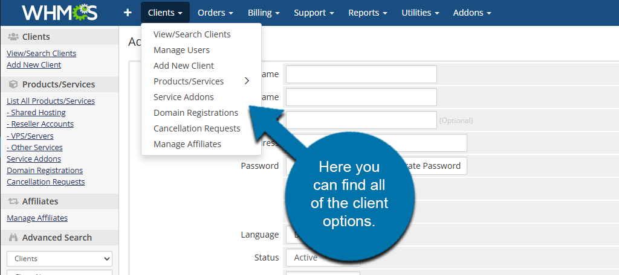Select Manage Users from Clients menu

181,50
